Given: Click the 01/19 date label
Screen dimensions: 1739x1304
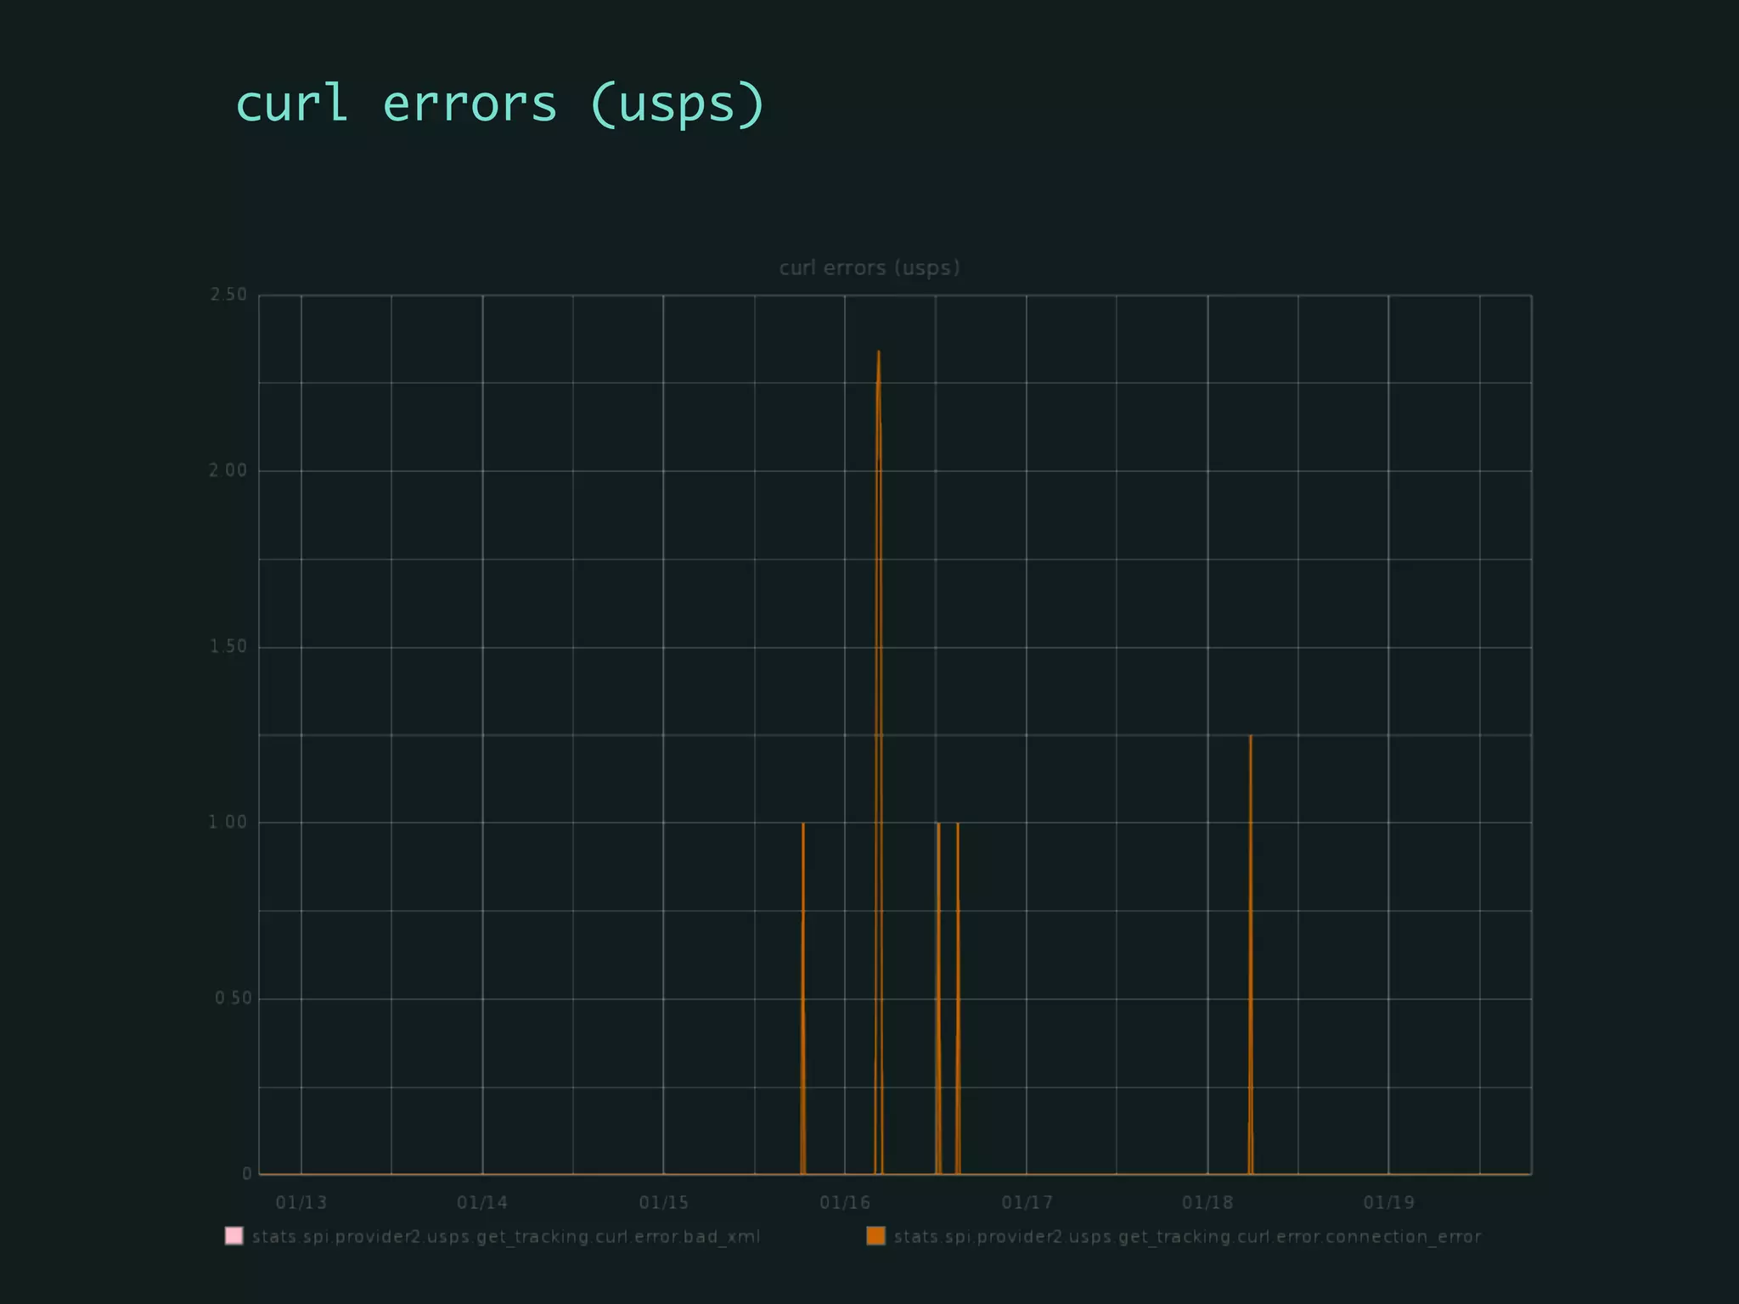Looking at the screenshot, I should [1389, 1202].
